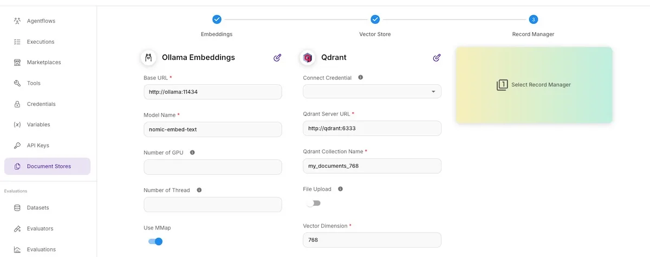The width and height of the screenshot is (650, 257).
Task: Click the Record Manager step 3 icon
Action: tap(533, 19)
